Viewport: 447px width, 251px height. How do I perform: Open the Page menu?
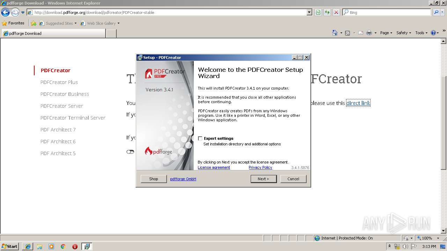[x=386, y=33]
